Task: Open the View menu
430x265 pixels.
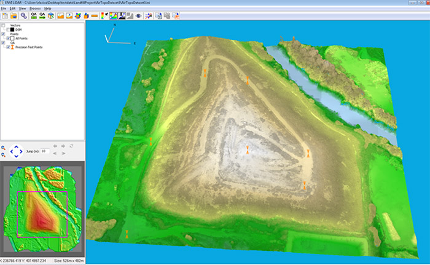Action: (22, 9)
